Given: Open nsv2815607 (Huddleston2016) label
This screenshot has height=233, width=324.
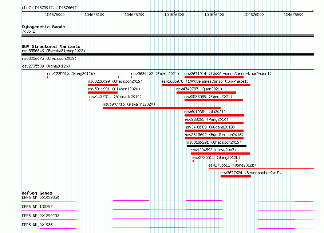Looking at the screenshot, I should [214, 135].
